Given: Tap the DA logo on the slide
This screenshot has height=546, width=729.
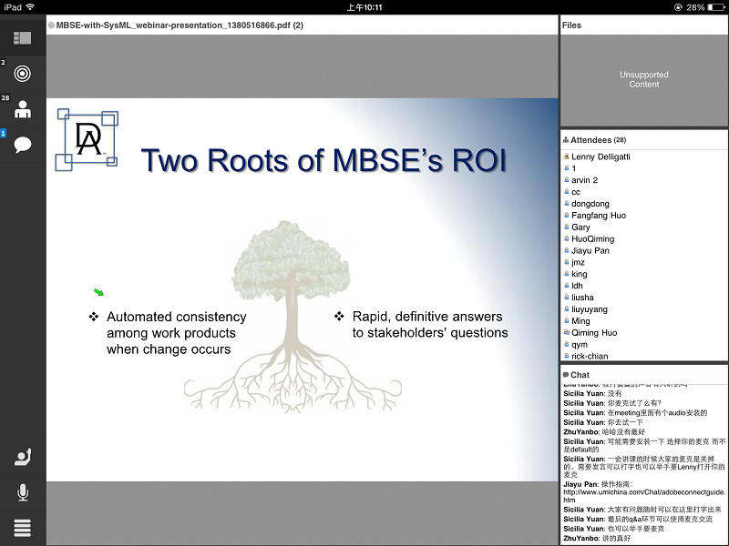Looking at the screenshot, I should coord(87,140).
